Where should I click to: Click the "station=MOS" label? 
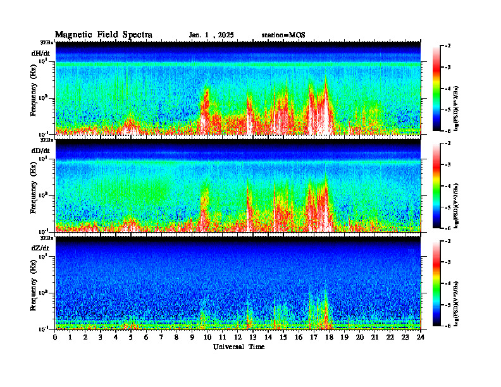(283, 35)
